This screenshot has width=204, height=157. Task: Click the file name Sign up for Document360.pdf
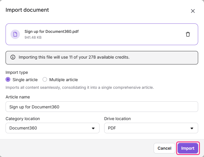coord(52,32)
